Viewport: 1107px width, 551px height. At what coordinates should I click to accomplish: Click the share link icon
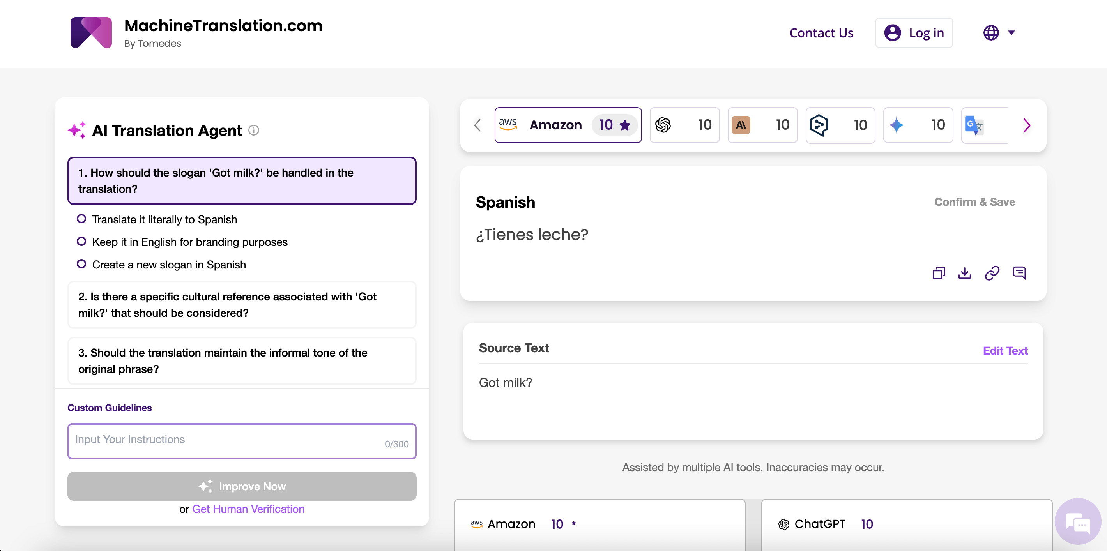tap(992, 273)
